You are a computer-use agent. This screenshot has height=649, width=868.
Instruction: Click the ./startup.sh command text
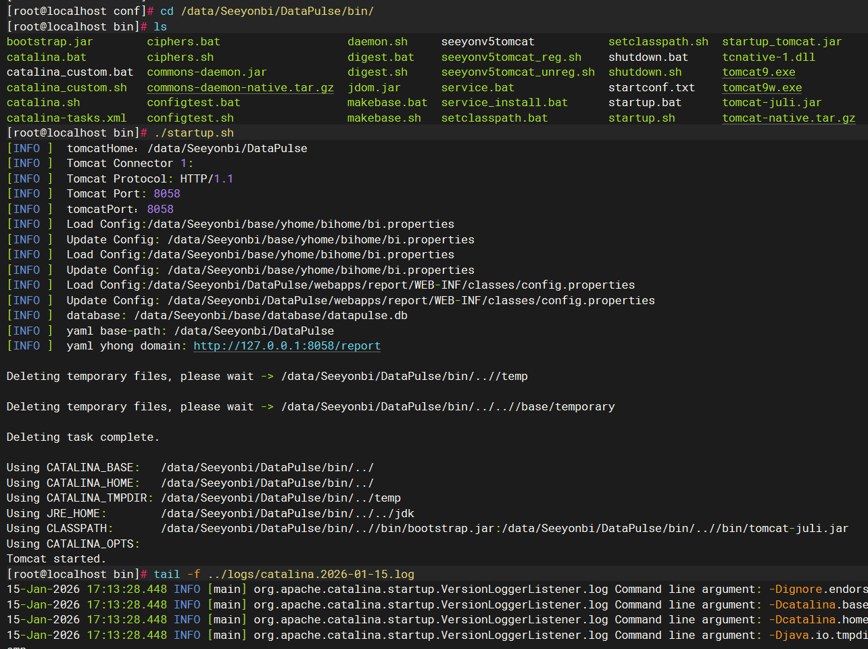pyautogui.click(x=194, y=133)
